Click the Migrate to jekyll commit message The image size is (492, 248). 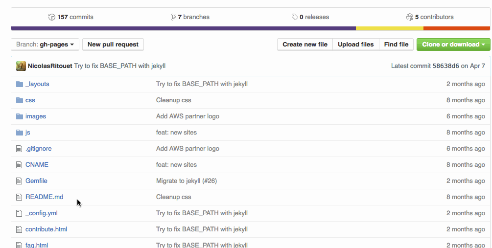click(187, 181)
